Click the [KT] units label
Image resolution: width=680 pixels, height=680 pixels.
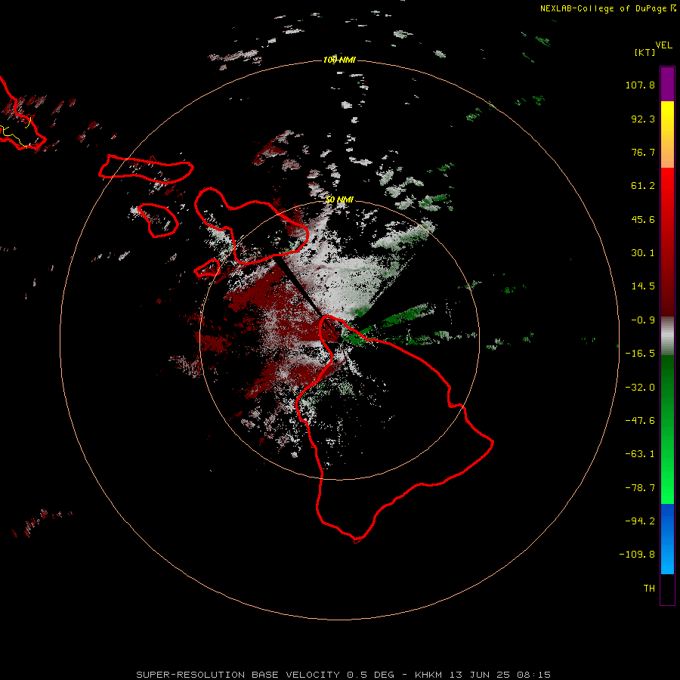[644, 52]
